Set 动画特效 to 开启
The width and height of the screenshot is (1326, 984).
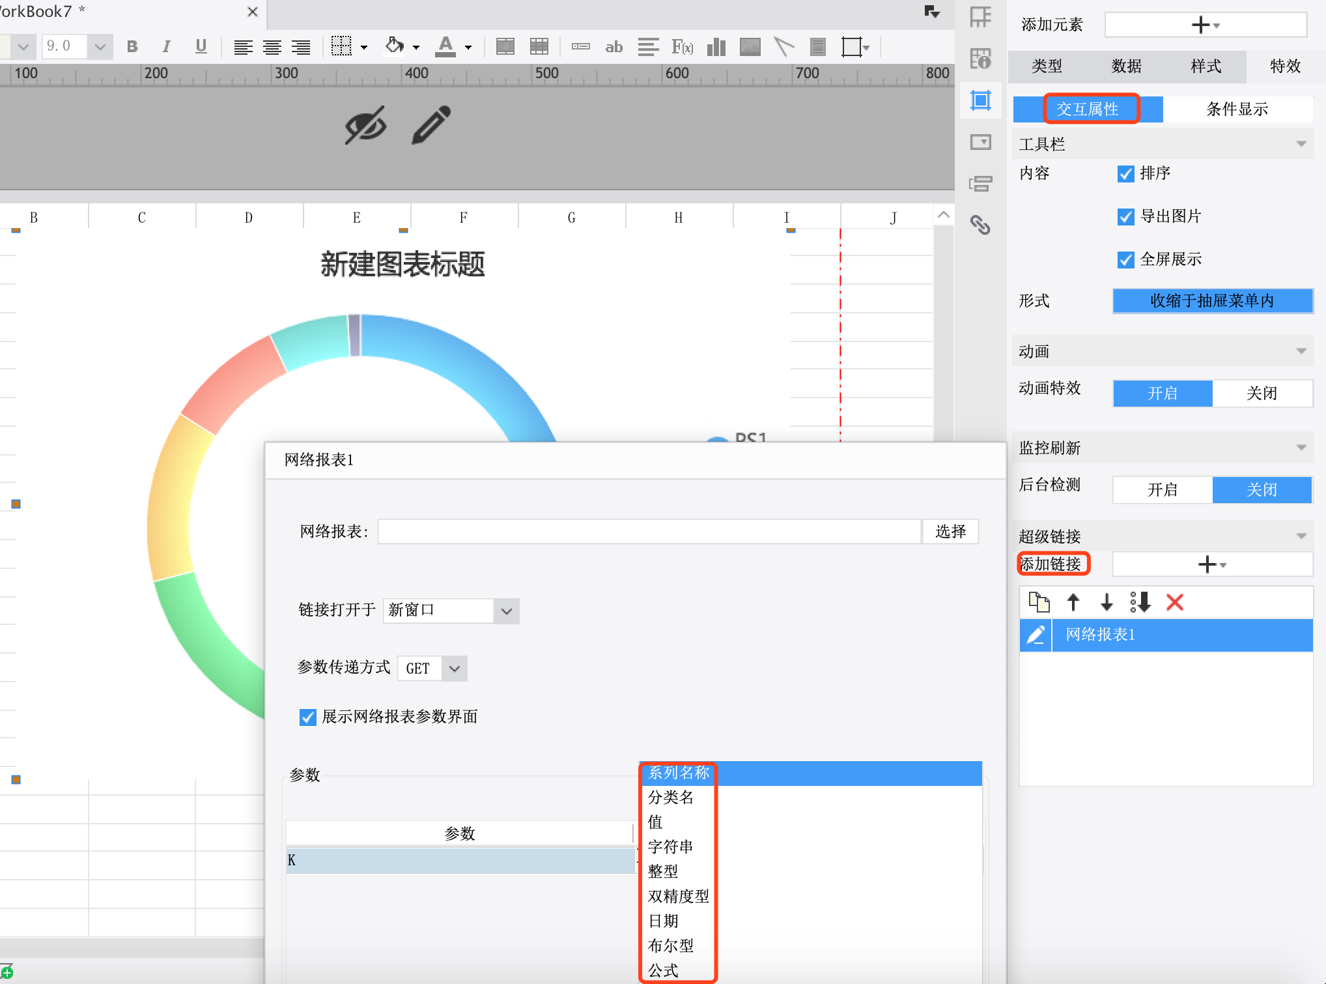pos(1163,394)
